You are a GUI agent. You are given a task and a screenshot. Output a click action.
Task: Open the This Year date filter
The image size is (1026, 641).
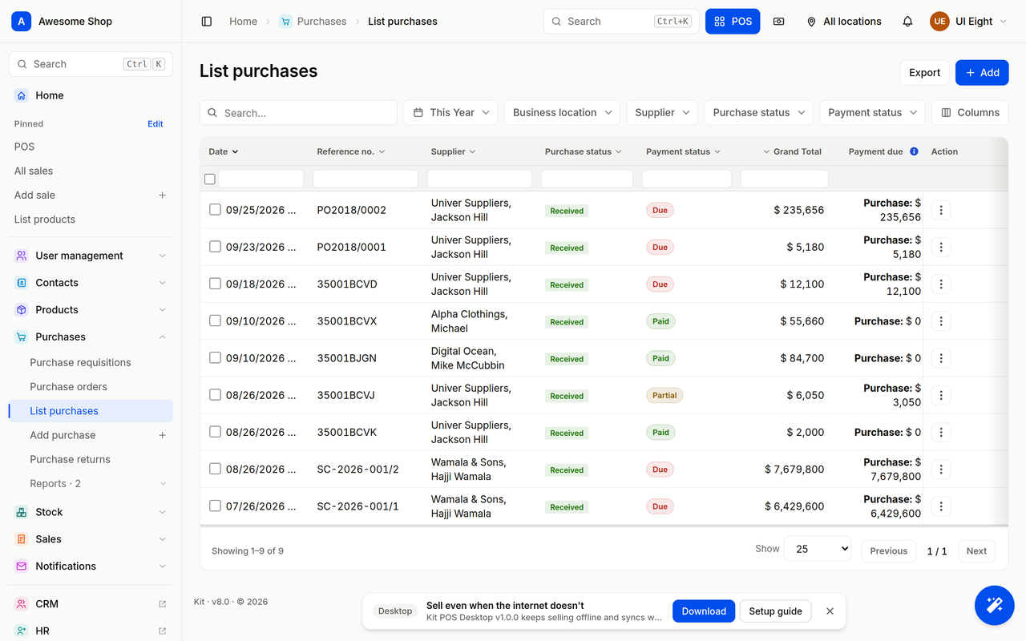point(450,113)
